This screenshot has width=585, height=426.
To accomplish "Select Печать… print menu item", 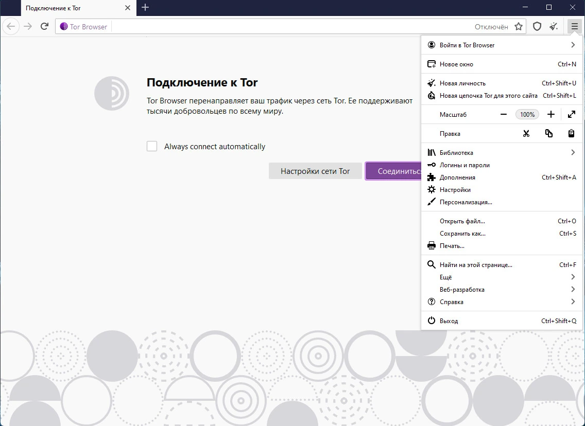I will tap(502, 245).
